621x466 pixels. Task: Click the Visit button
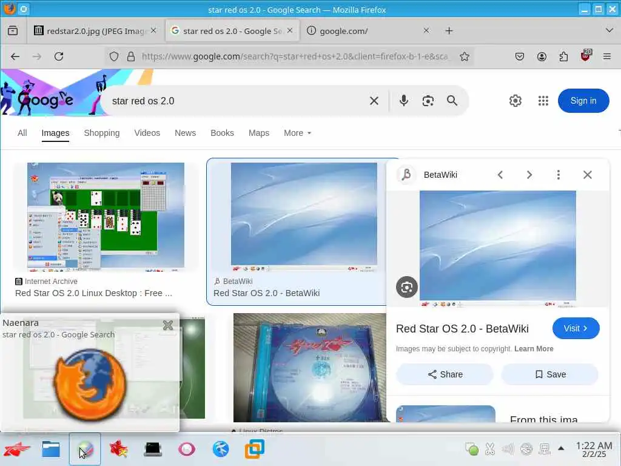[x=576, y=328]
